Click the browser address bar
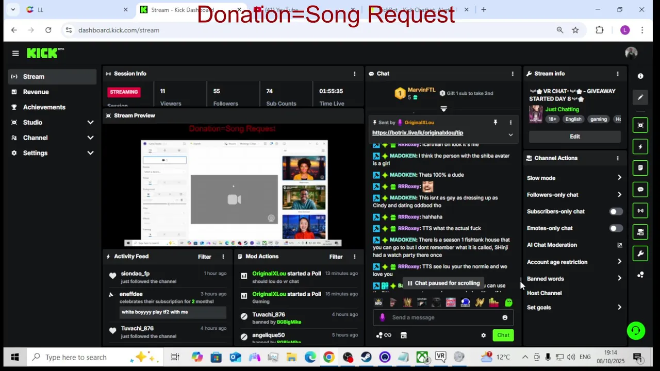 point(309,30)
